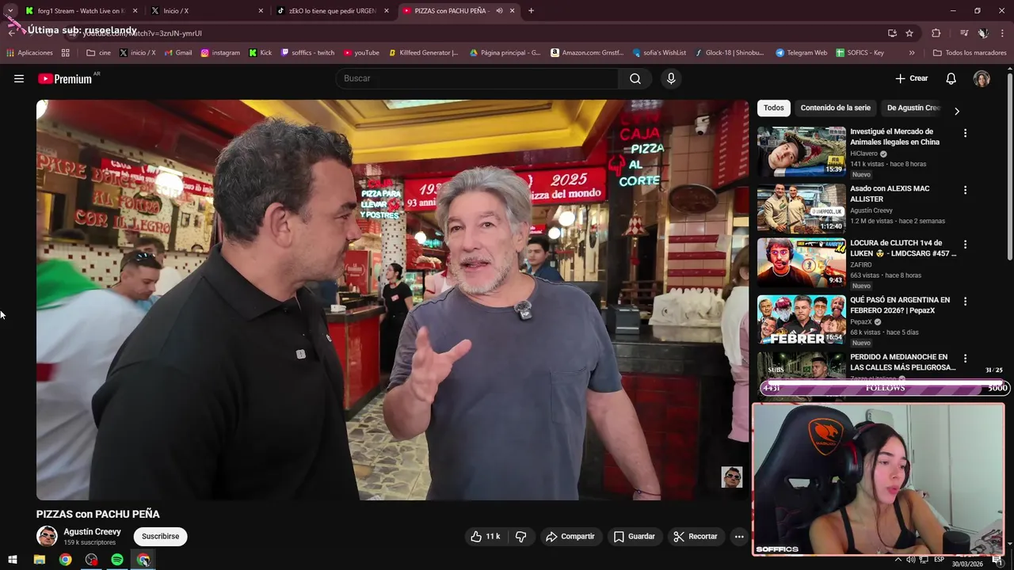
Task: Open YouTube notifications bell
Action: point(951,78)
